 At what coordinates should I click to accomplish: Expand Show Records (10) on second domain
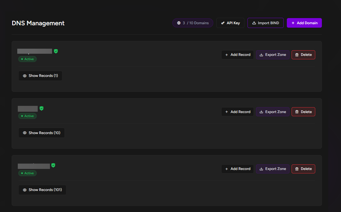click(41, 133)
